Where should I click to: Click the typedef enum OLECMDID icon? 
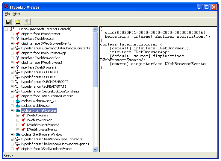point(18,72)
